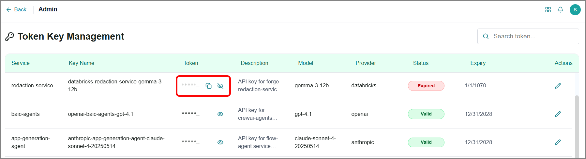This screenshot has width=586, height=159.
Task: Click Valid badge in app-generation-agent row
Action: [x=426, y=142]
